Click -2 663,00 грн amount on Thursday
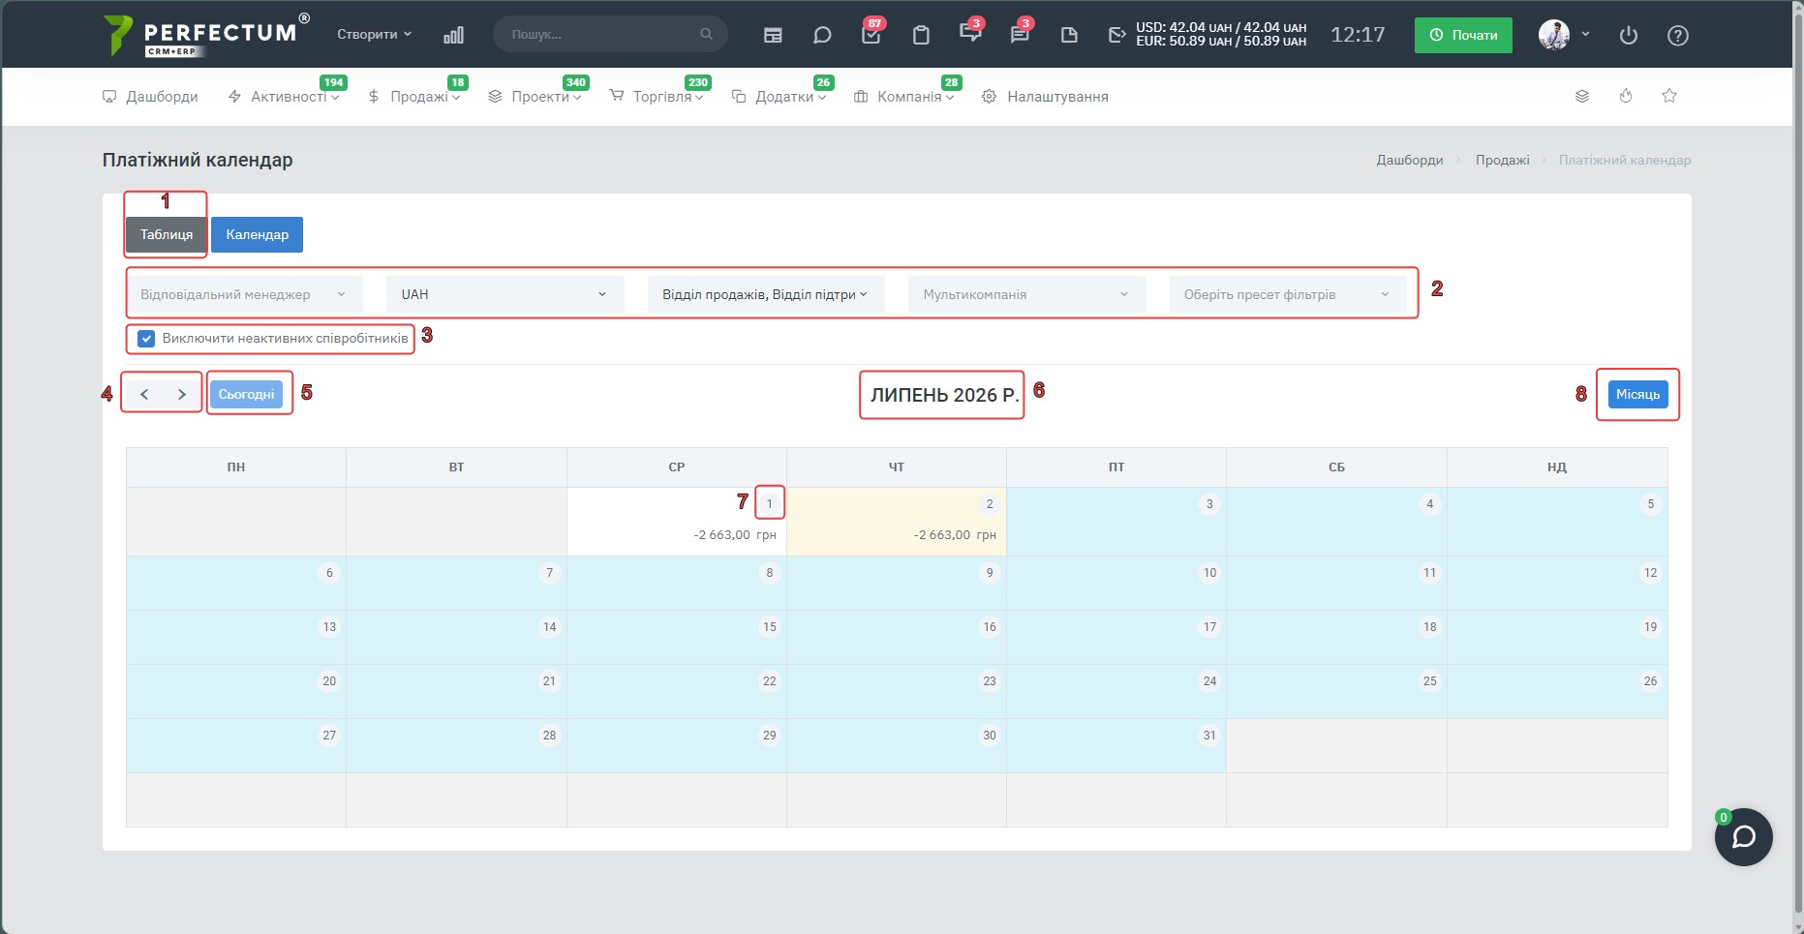The width and height of the screenshot is (1804, 934). 955,534
